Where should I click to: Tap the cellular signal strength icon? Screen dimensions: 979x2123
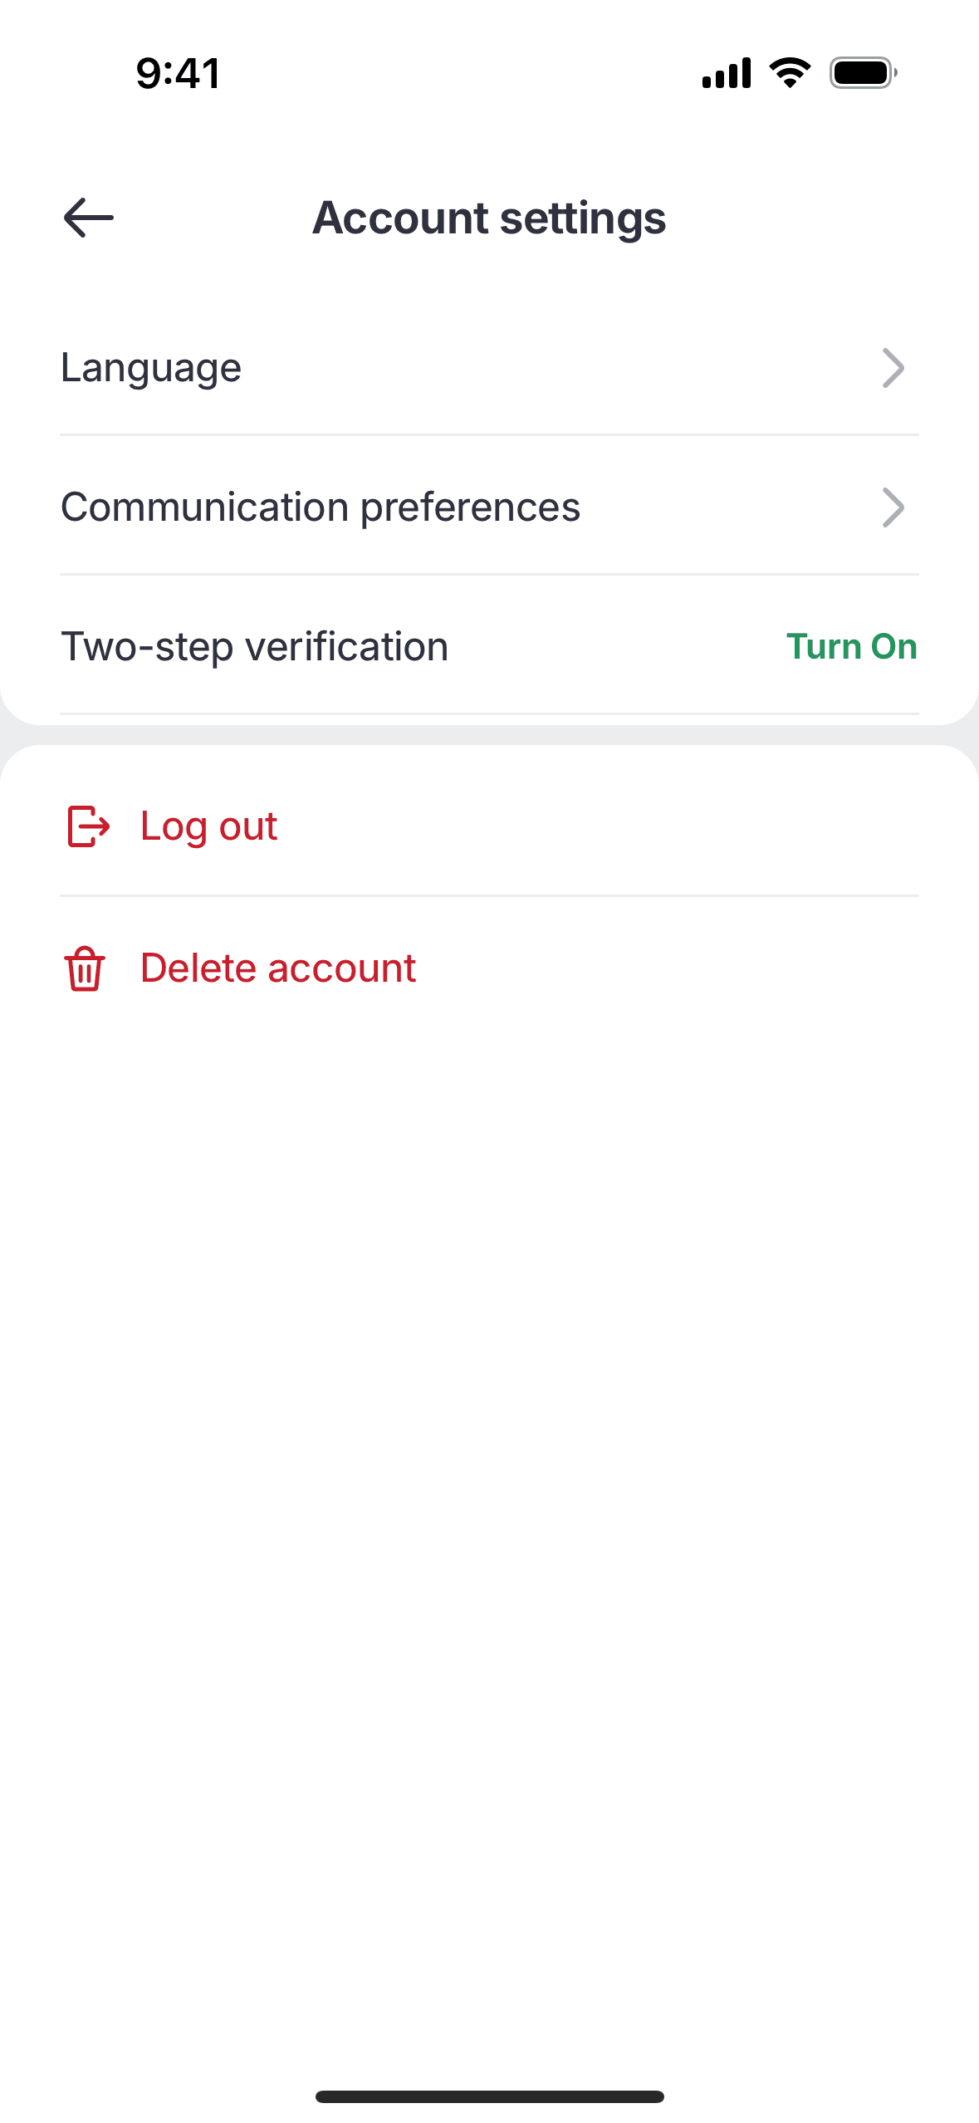727,73
